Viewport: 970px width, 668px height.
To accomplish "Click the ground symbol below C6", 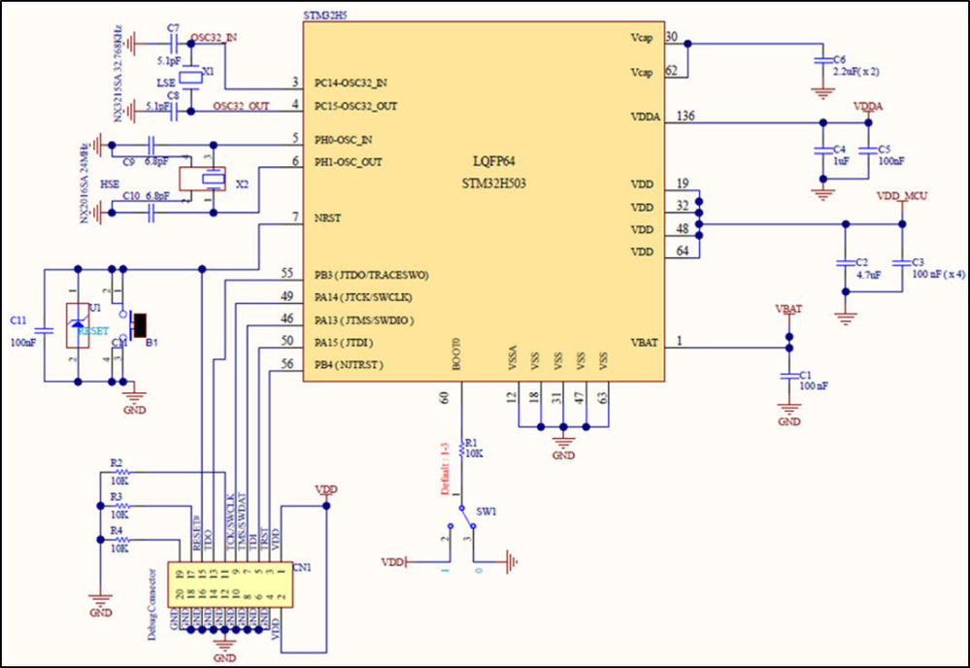I will 822,94.
